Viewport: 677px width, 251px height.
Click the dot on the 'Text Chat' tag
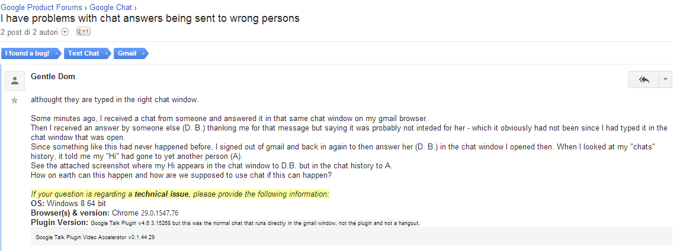[105, 54]
